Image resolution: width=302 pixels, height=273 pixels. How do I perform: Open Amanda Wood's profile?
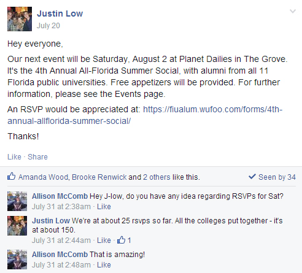coord(43,177)
